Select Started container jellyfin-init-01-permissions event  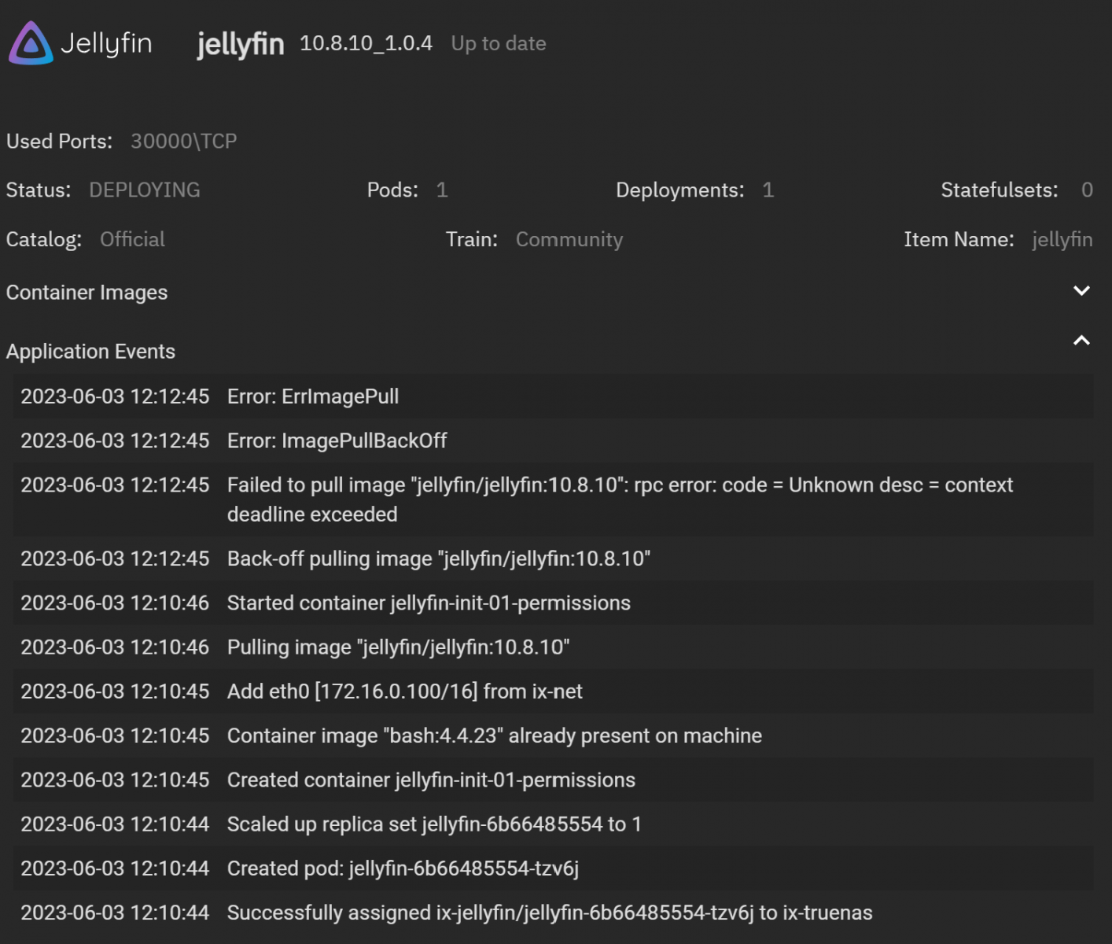click(x=553, y=603)
